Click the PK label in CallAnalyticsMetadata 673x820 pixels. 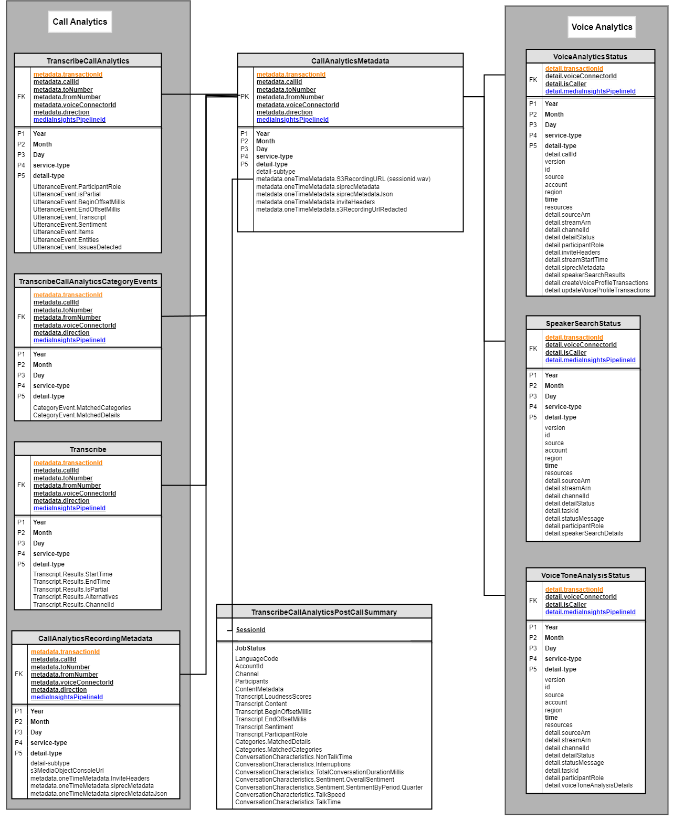click(245, 97)
